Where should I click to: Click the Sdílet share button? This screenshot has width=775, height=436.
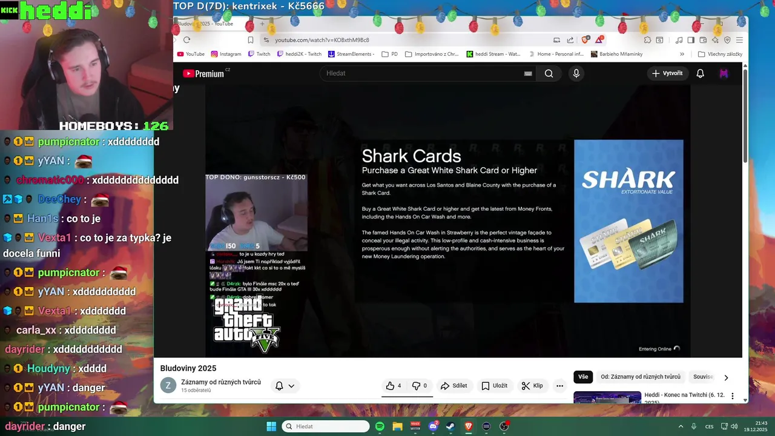click(453, 386)
